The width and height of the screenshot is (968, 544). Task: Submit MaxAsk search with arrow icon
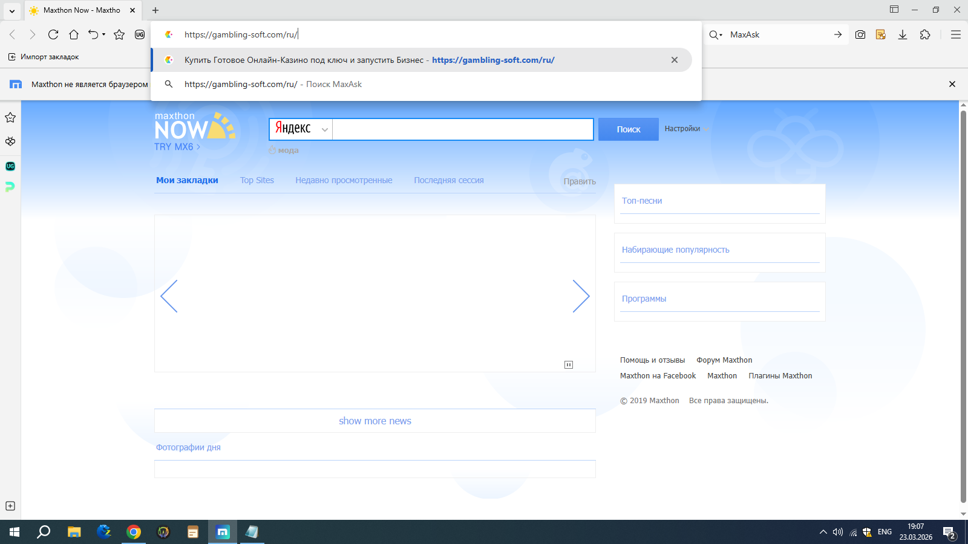[838, 34]
